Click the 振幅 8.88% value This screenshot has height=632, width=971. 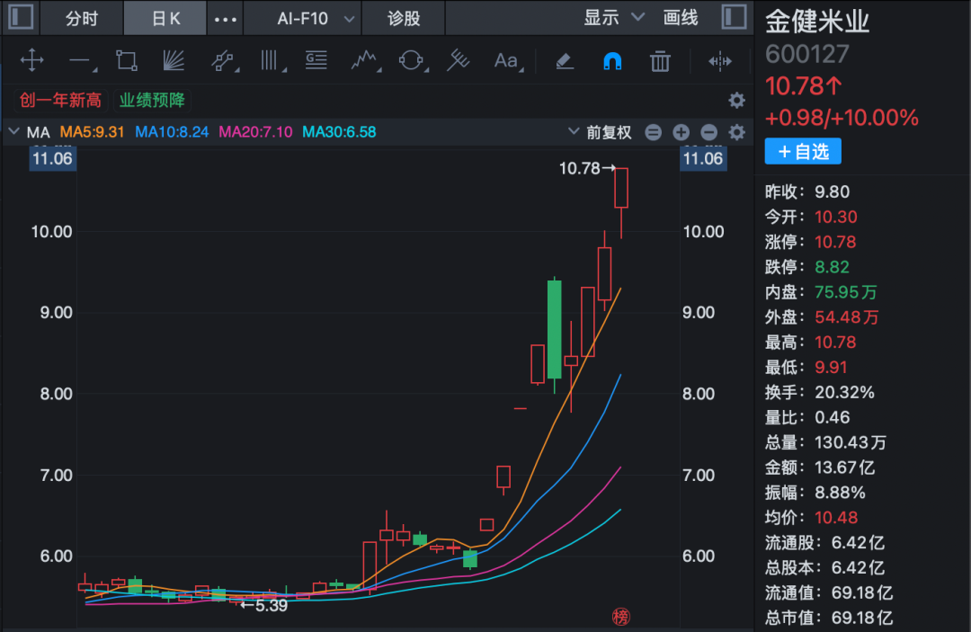pos(840,492)
